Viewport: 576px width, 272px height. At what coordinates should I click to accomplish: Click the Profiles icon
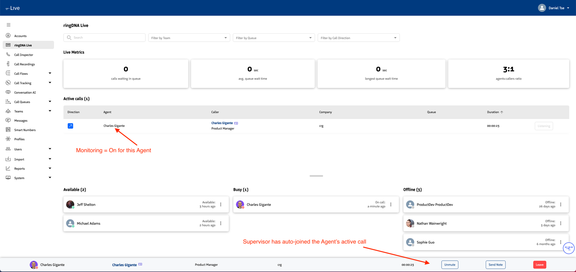tap(8, 139)
